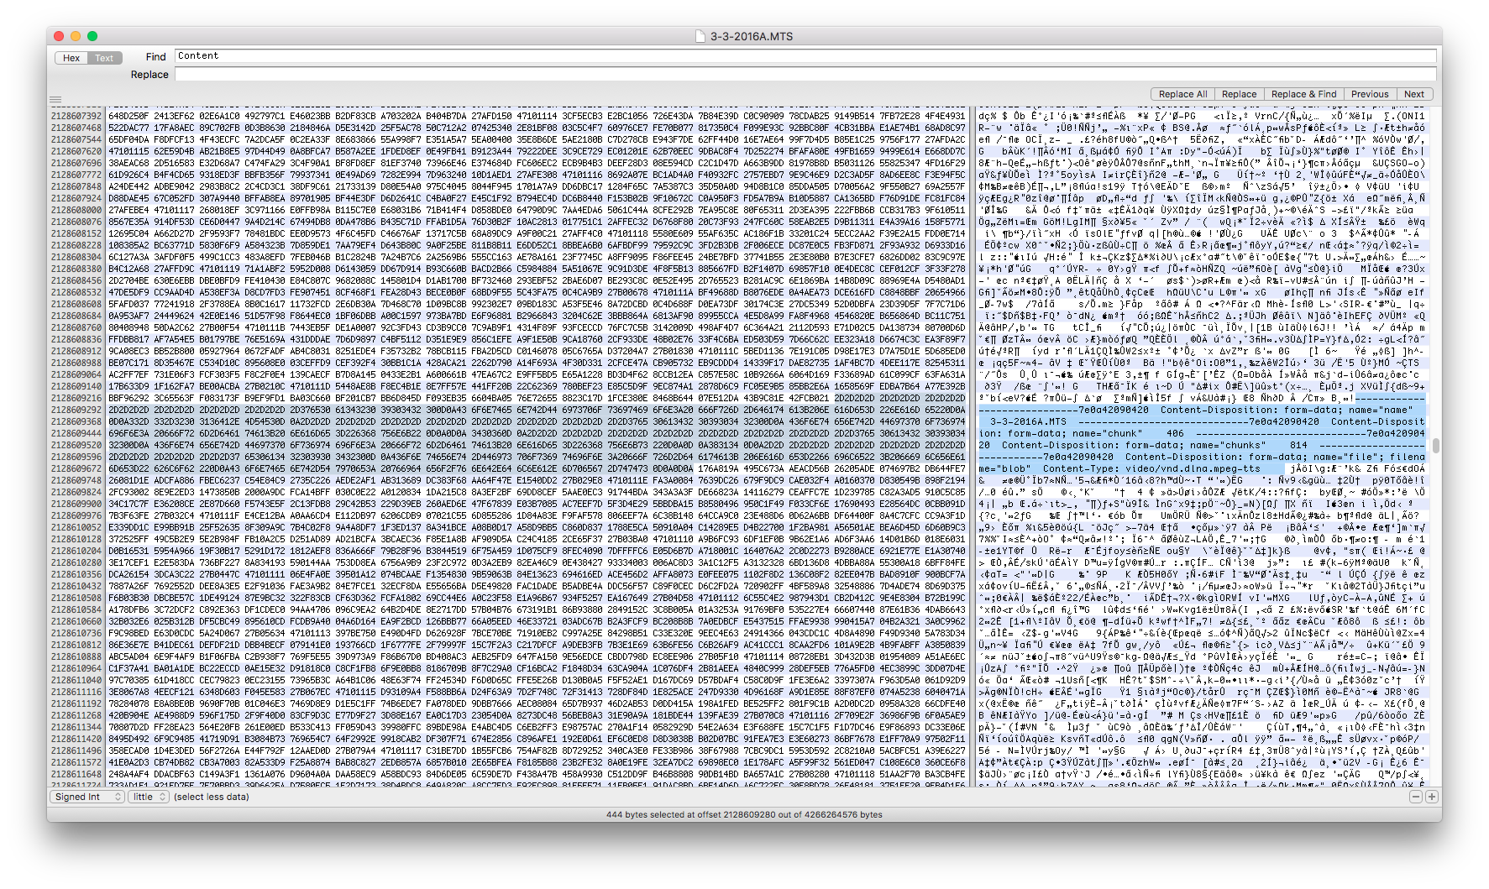Add a data inspector row with plus icon
The image size is (1489, 889).
click(1431, 797)
